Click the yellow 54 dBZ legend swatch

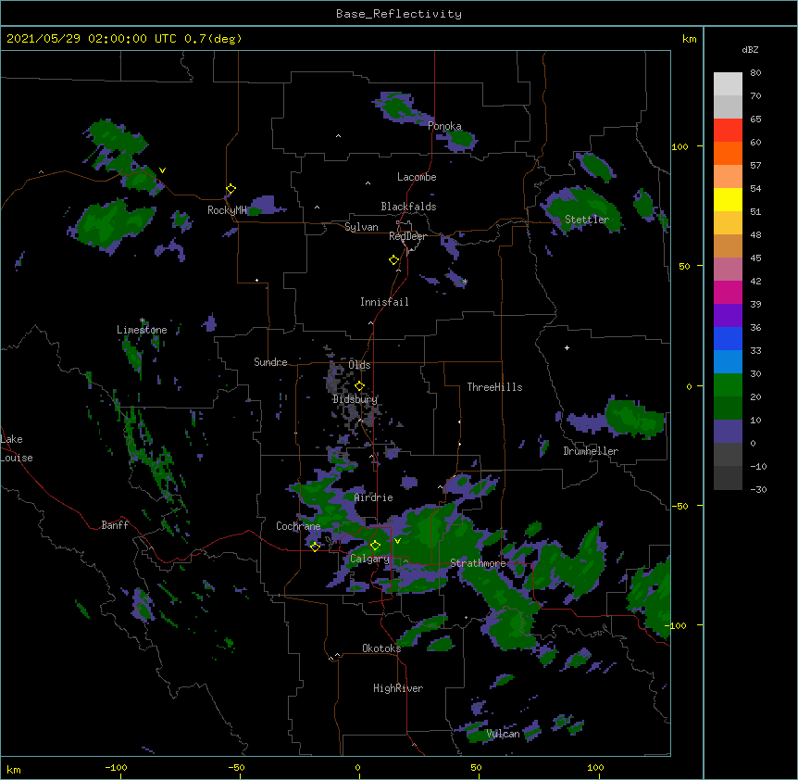(x=728, y=199)
